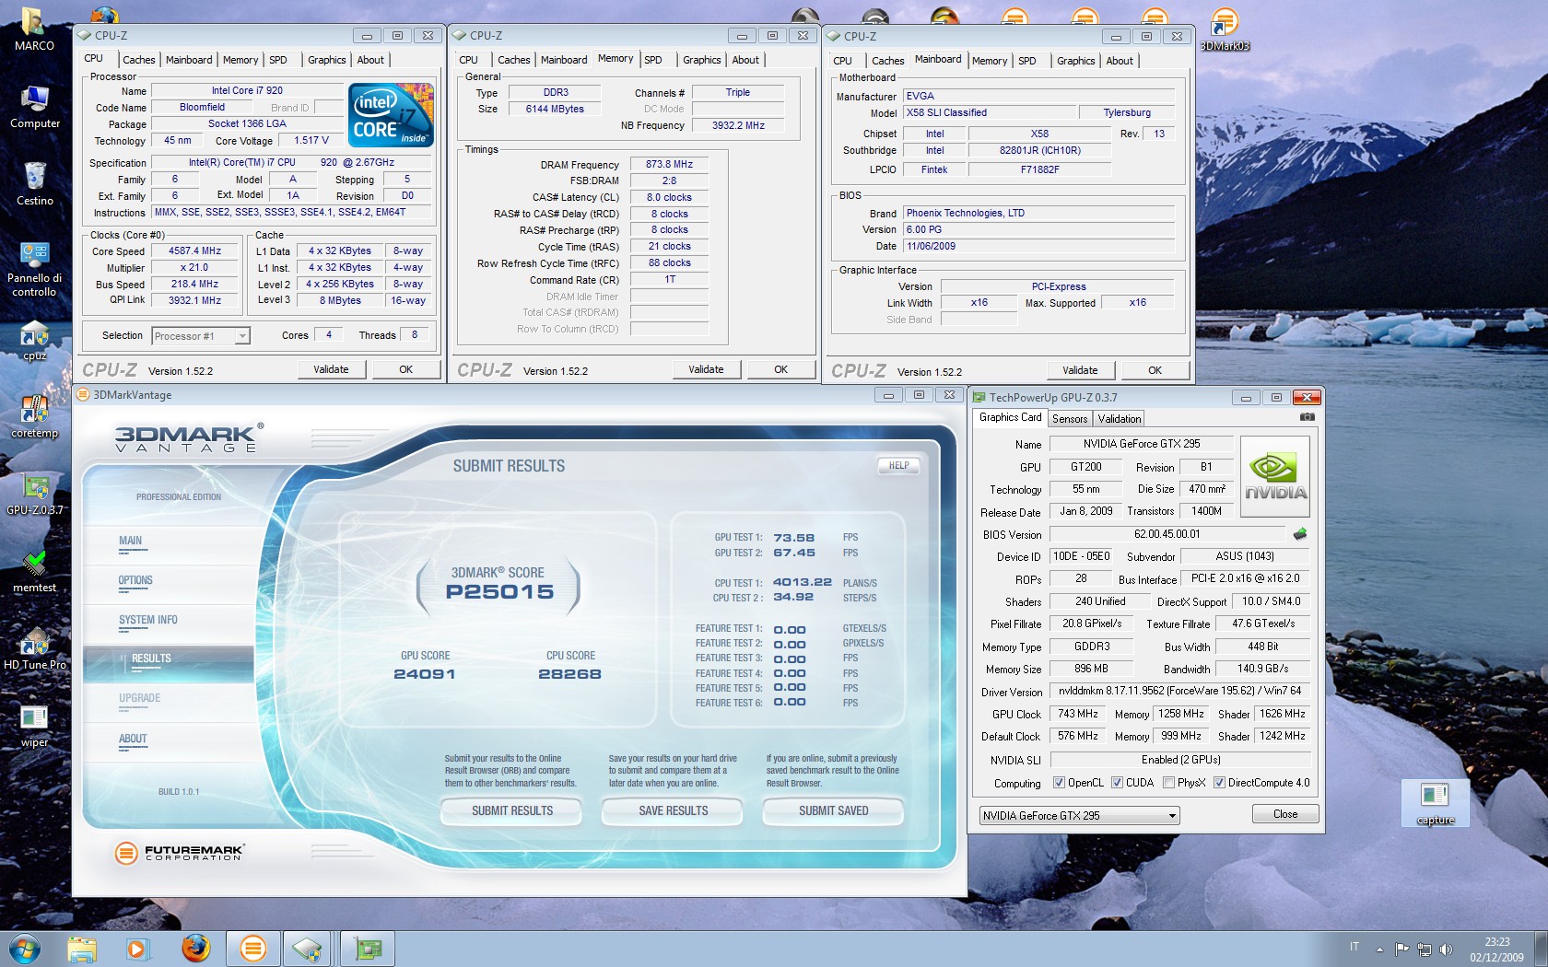Image resolution: width=1548 pixels, height=967 pixels.
Task: Open ABOUT in 3DMark Vantage sidebar
Action: point(133,740)
